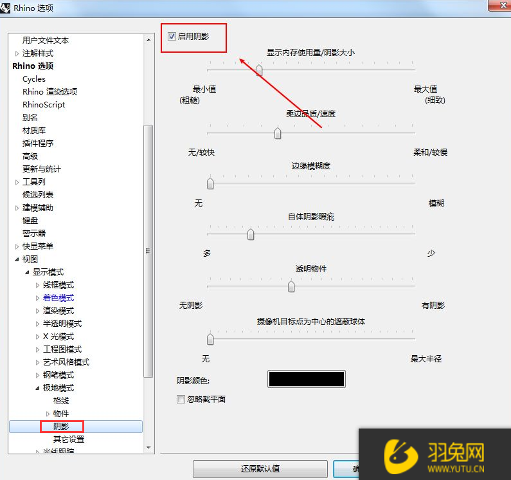Open the black 阴影颜色 color swatch

tap(307, 379)
